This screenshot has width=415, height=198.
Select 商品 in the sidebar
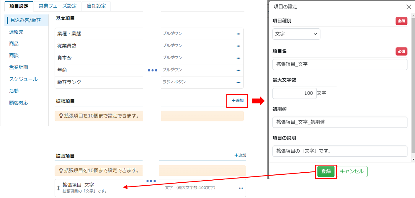(14, 44)
